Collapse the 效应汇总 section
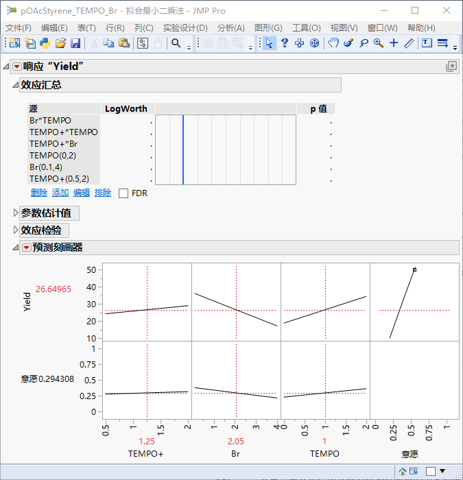Viewport: 463px width, 480px height. tap(15, 85)
